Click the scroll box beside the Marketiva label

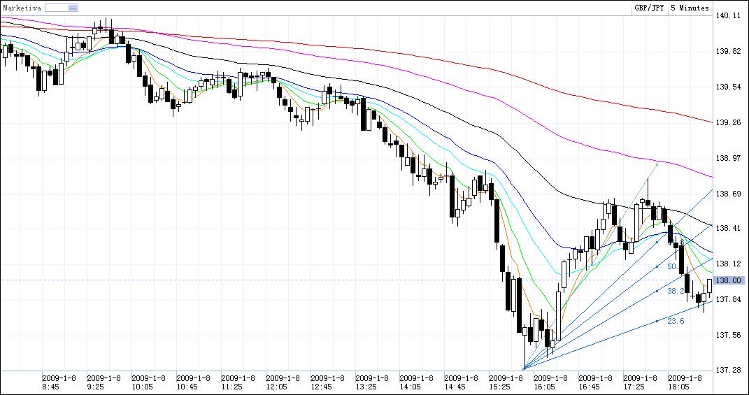61,8
